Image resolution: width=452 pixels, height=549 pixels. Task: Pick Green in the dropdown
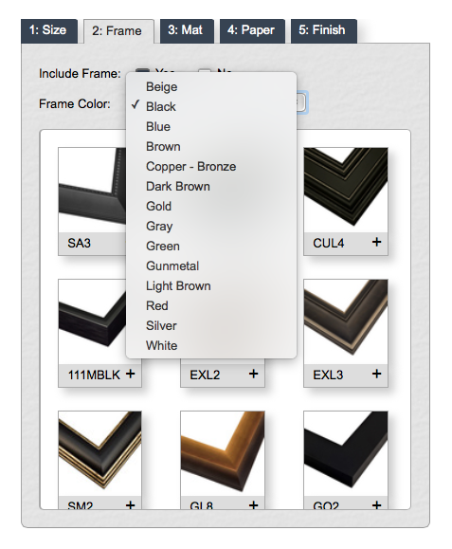click(x=211, y=247)
